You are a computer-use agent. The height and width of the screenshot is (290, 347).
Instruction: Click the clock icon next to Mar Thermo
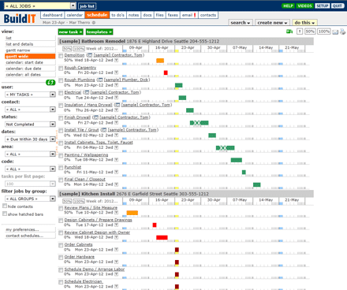point(94,23)
